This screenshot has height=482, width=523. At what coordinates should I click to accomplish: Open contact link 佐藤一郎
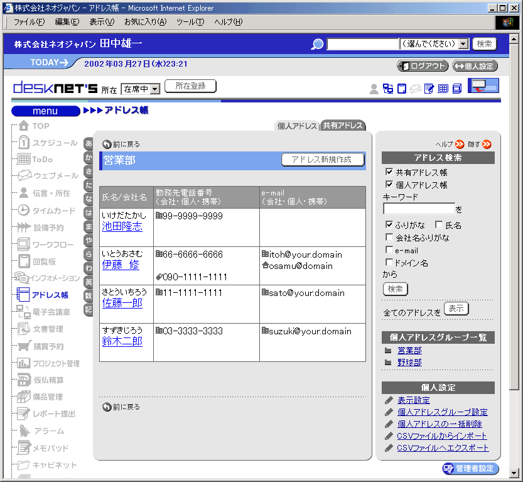coord(122,304)
